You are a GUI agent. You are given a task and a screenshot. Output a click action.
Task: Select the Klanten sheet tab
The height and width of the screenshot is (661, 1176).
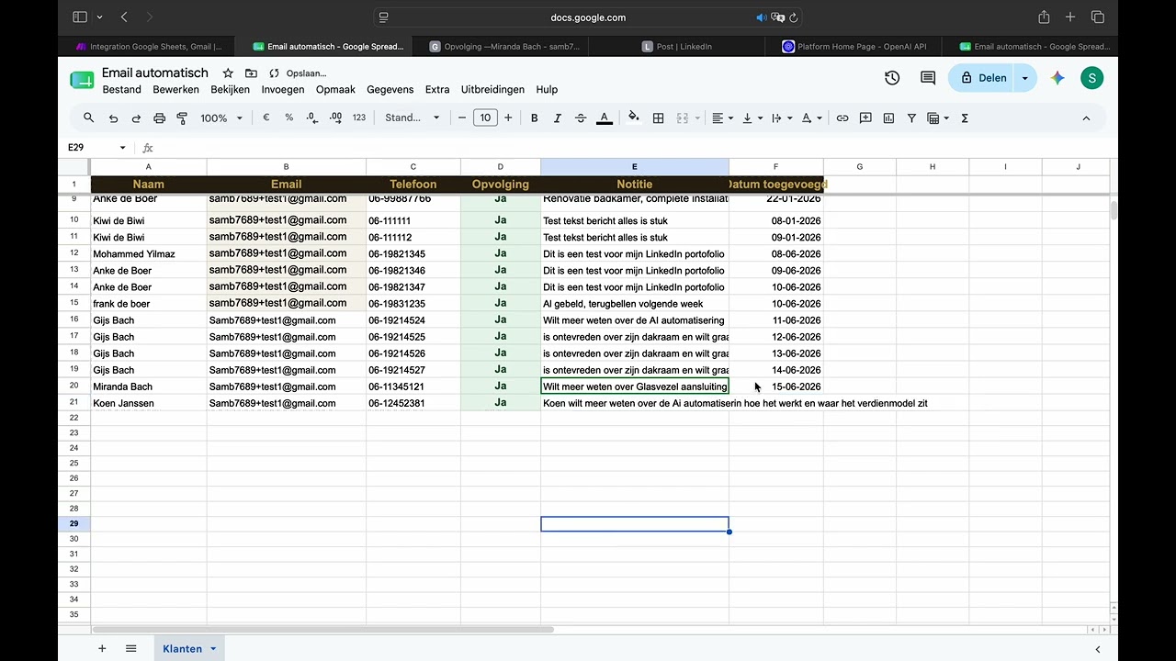(x=182, y=648)
